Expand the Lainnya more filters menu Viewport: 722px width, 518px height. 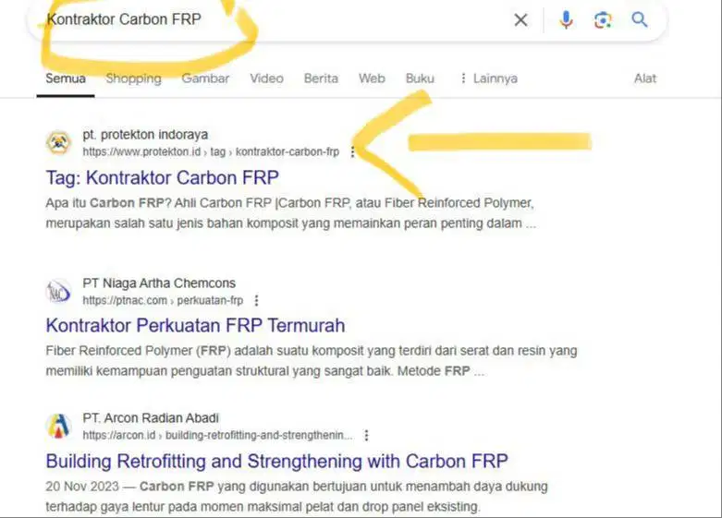489,78
